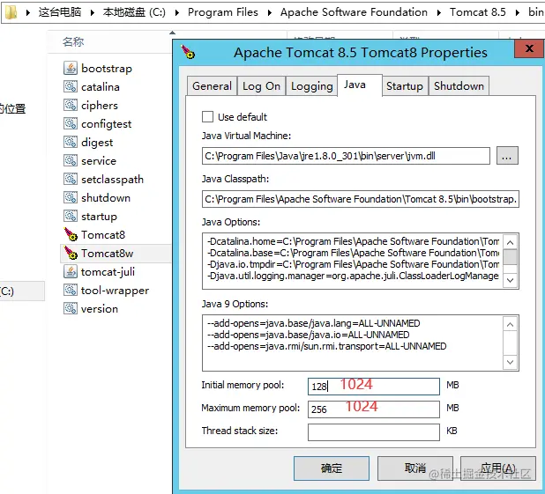The width and height of the screenshot is (545, 494).
Task: Click the setclasspath batch file icon
Action: 71,179
